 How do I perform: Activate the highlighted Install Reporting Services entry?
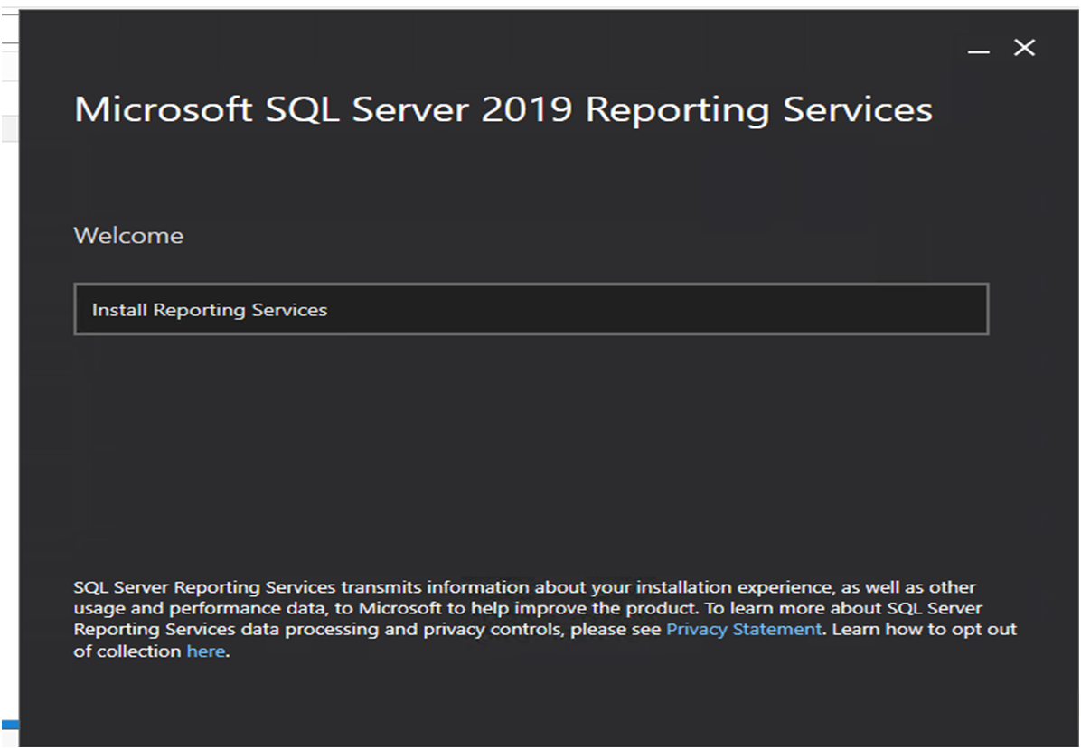(x=208, y=310)
